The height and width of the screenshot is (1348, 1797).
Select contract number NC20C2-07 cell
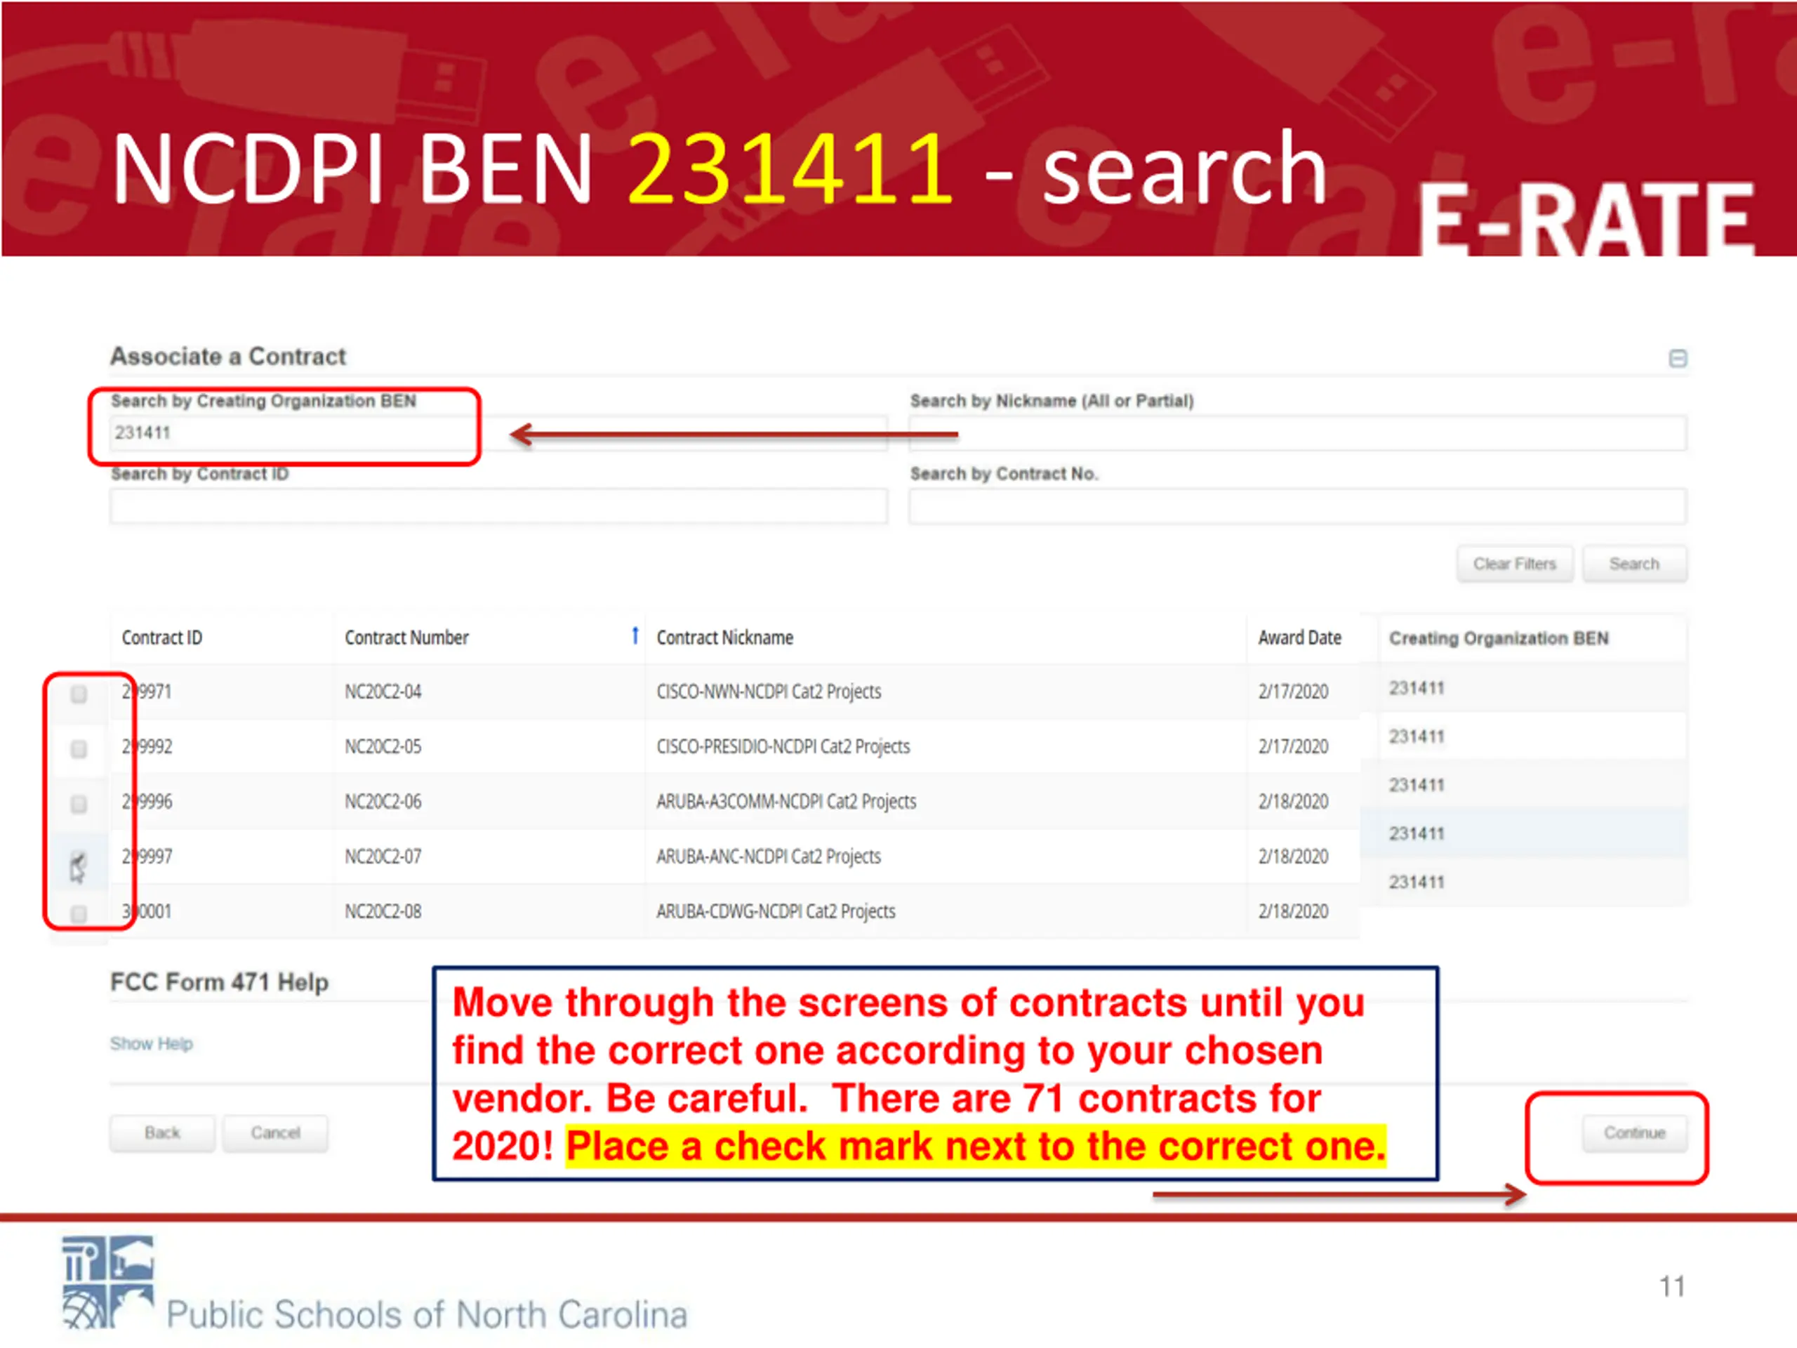pyautogui.click(x=383, y=857)
